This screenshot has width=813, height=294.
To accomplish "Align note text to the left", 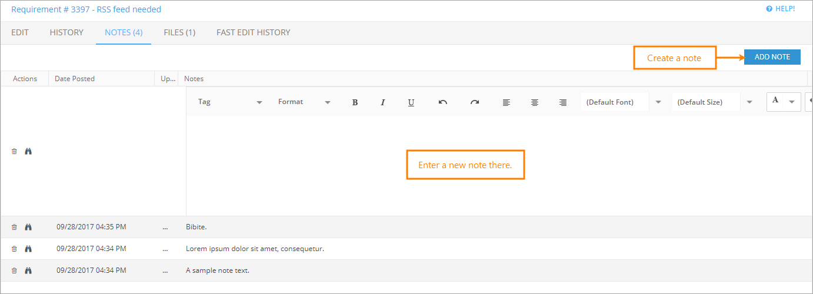I will coord(507,102).
